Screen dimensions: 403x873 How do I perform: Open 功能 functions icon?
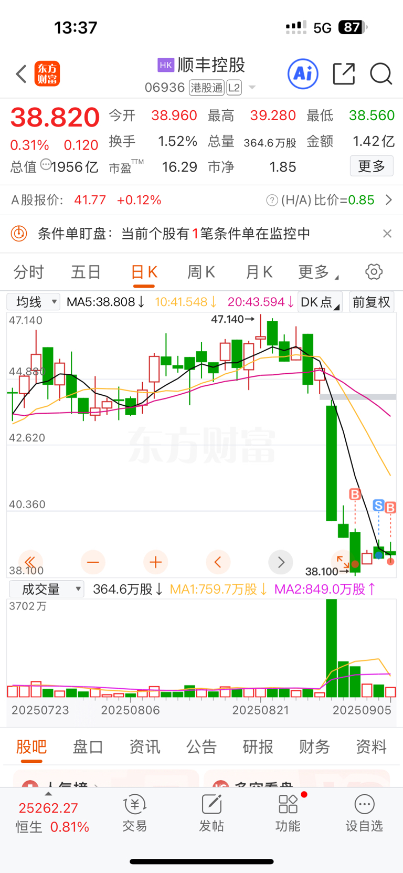[288, 813]
